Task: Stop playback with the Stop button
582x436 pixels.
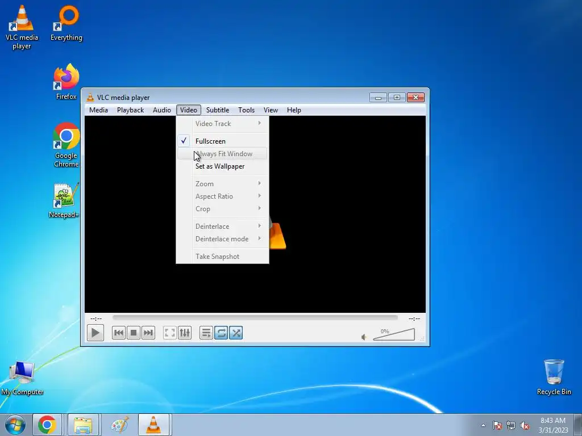Action: tap(134, 333)
